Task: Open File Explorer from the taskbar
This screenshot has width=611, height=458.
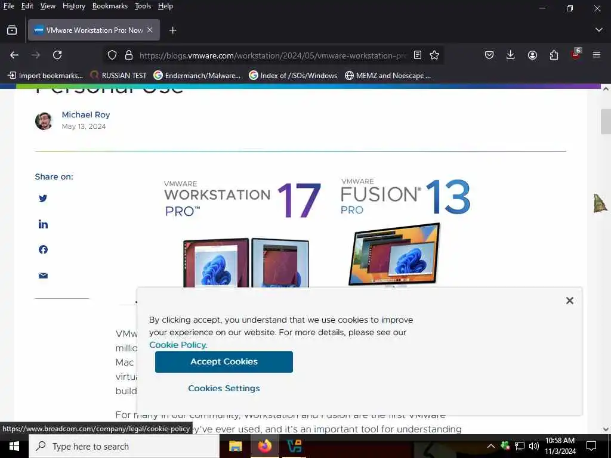Action: pyautogui.click(x=235, y=446)
